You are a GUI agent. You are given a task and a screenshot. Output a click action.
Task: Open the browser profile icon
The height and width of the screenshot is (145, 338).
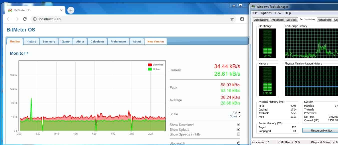[242, 19]
